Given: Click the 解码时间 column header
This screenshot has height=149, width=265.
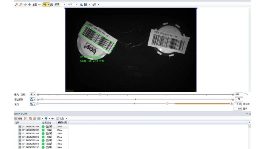Looking at the screenshot, I should pos(62,123).
